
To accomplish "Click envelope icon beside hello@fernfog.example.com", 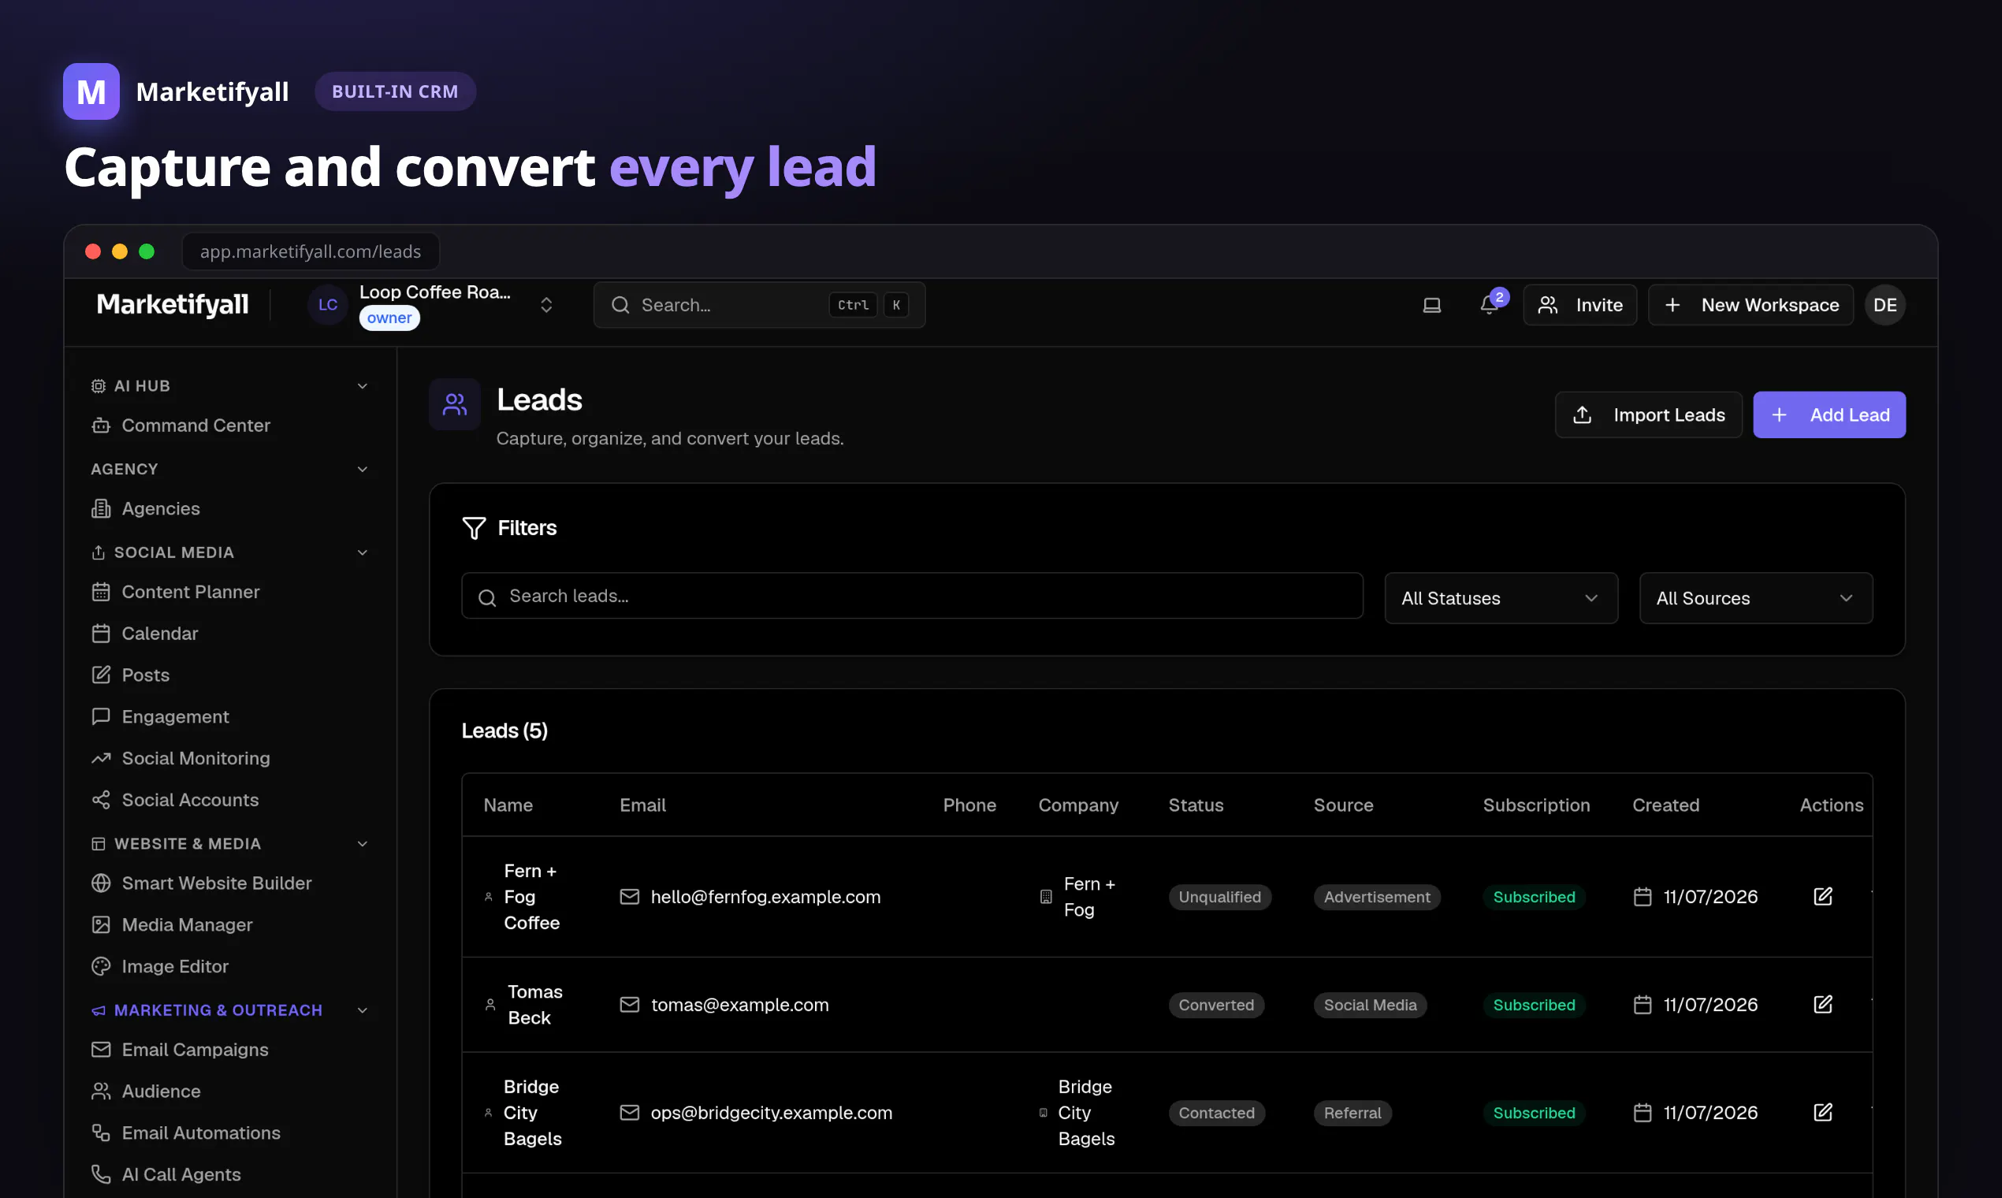I will pos(630,897).
